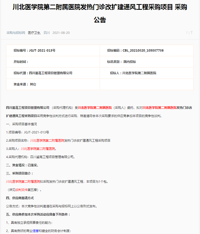
Task: Click heading 五、供应商参加本次采购活动应具备下列条件
Action: pos(38,215)
